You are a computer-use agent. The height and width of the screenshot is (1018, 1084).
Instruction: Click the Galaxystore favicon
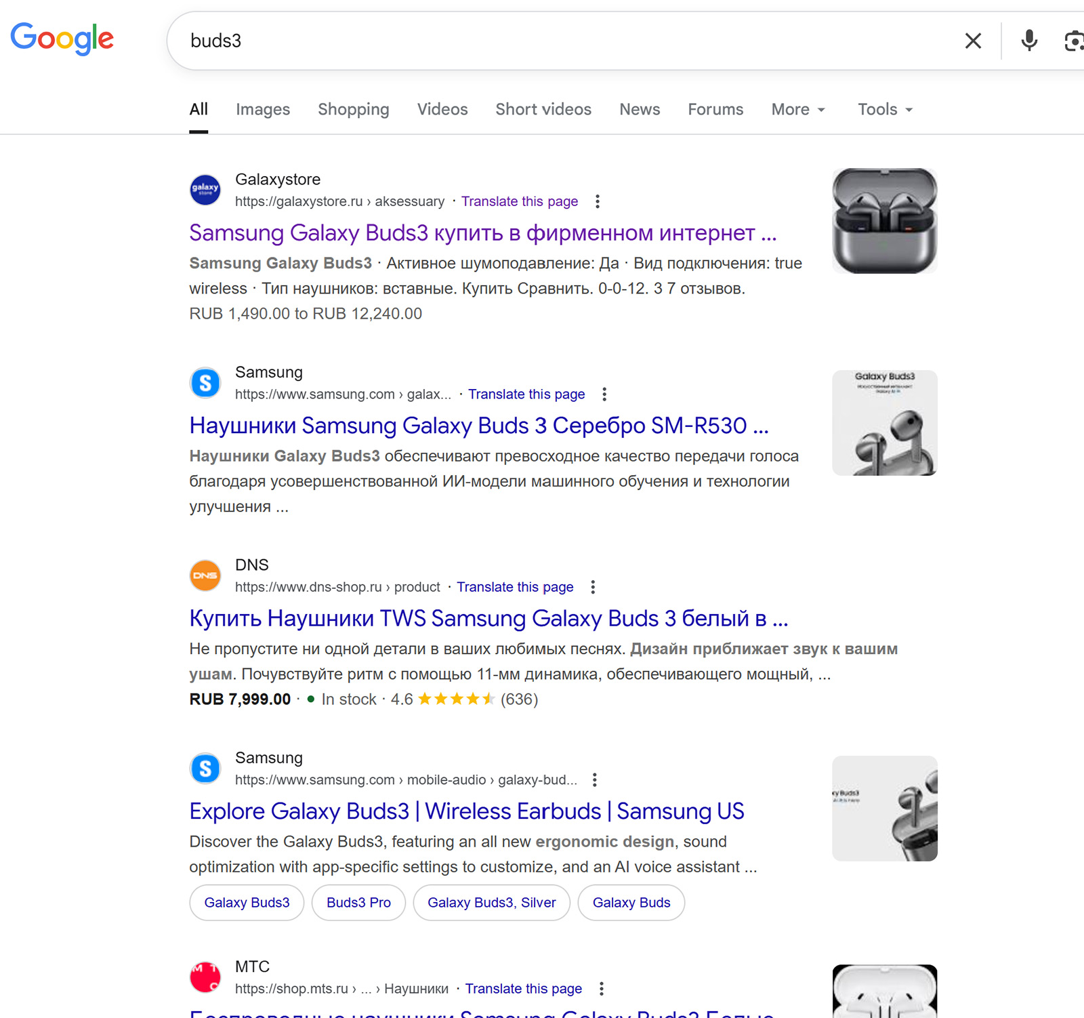tap(205, 189)
